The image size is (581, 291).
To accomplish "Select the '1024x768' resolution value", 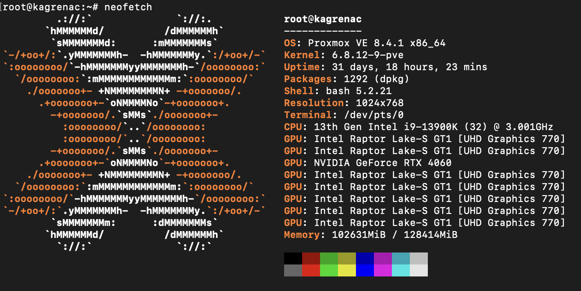I will click(x=380, y=103).
